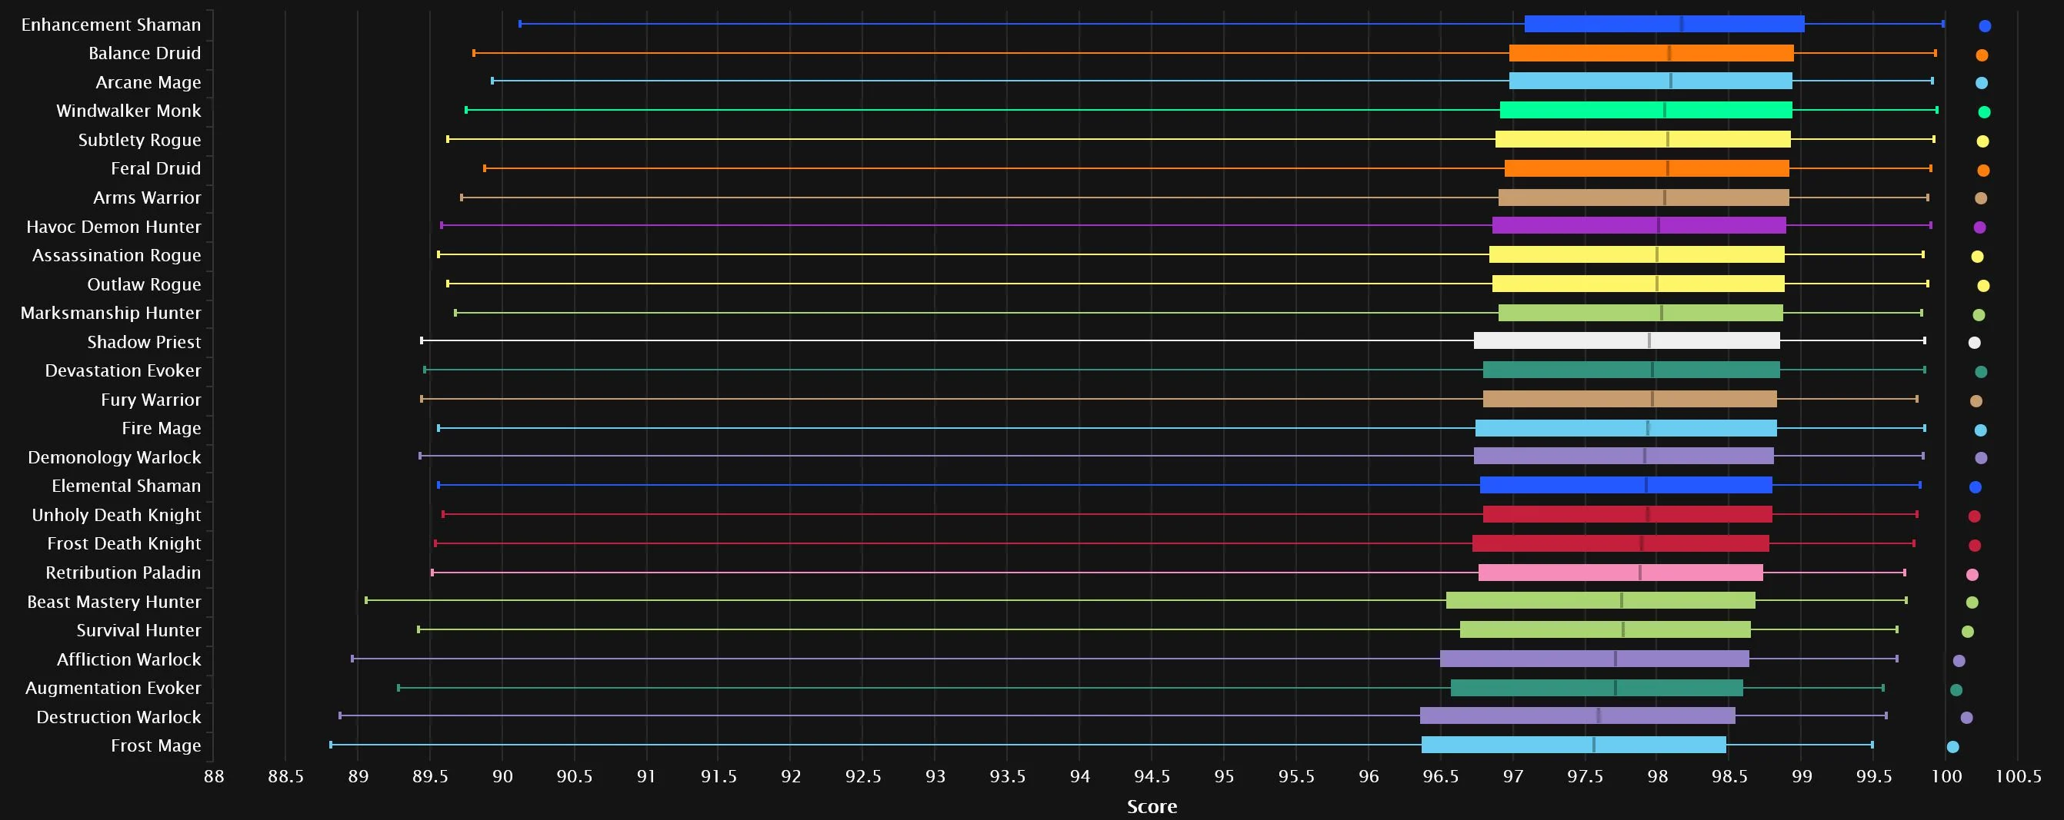2064x820 pixels.
Task: Click the Frost Mage light blue outlier dot
Action: [1952, 747]
